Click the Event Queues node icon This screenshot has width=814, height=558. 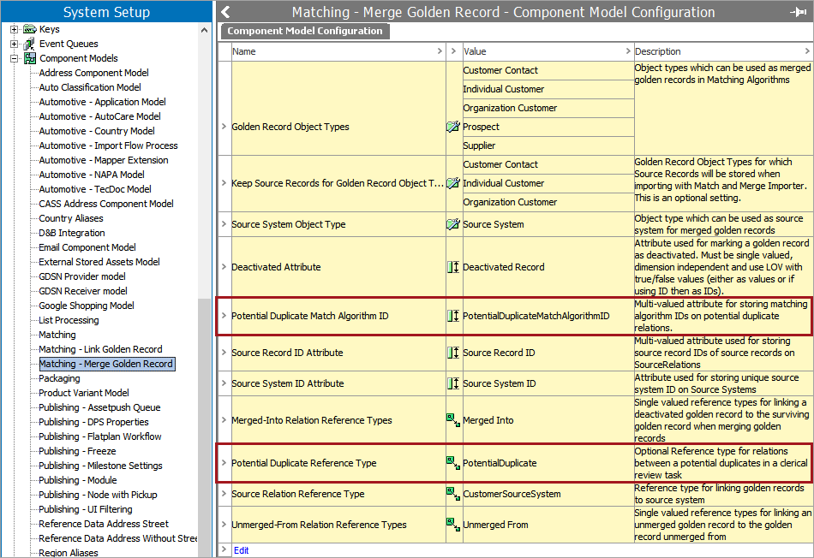point(30,44)
